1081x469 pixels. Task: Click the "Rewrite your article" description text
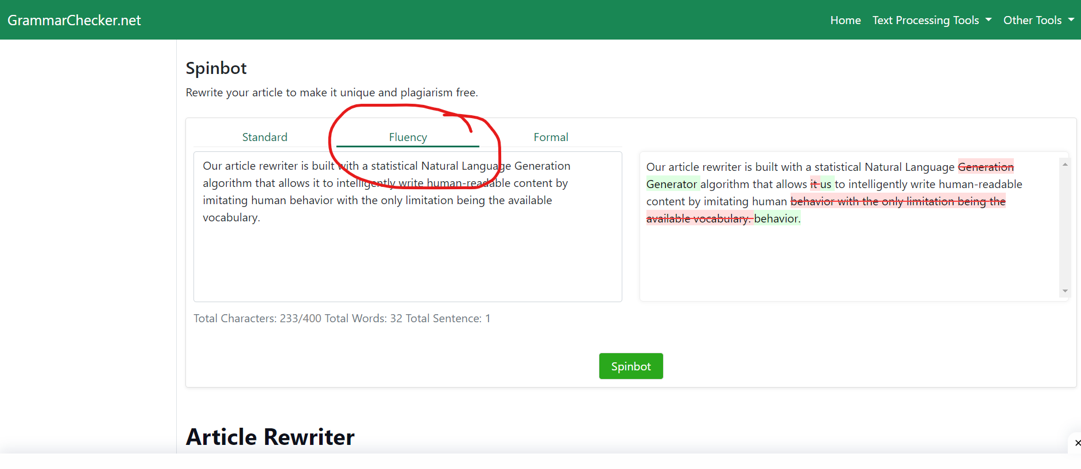332,92
